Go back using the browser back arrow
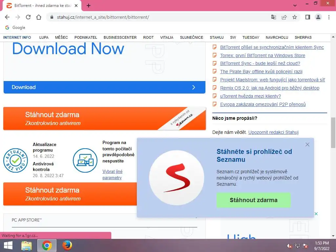Screen dimensions: 336x252 (x=7, y=17)
